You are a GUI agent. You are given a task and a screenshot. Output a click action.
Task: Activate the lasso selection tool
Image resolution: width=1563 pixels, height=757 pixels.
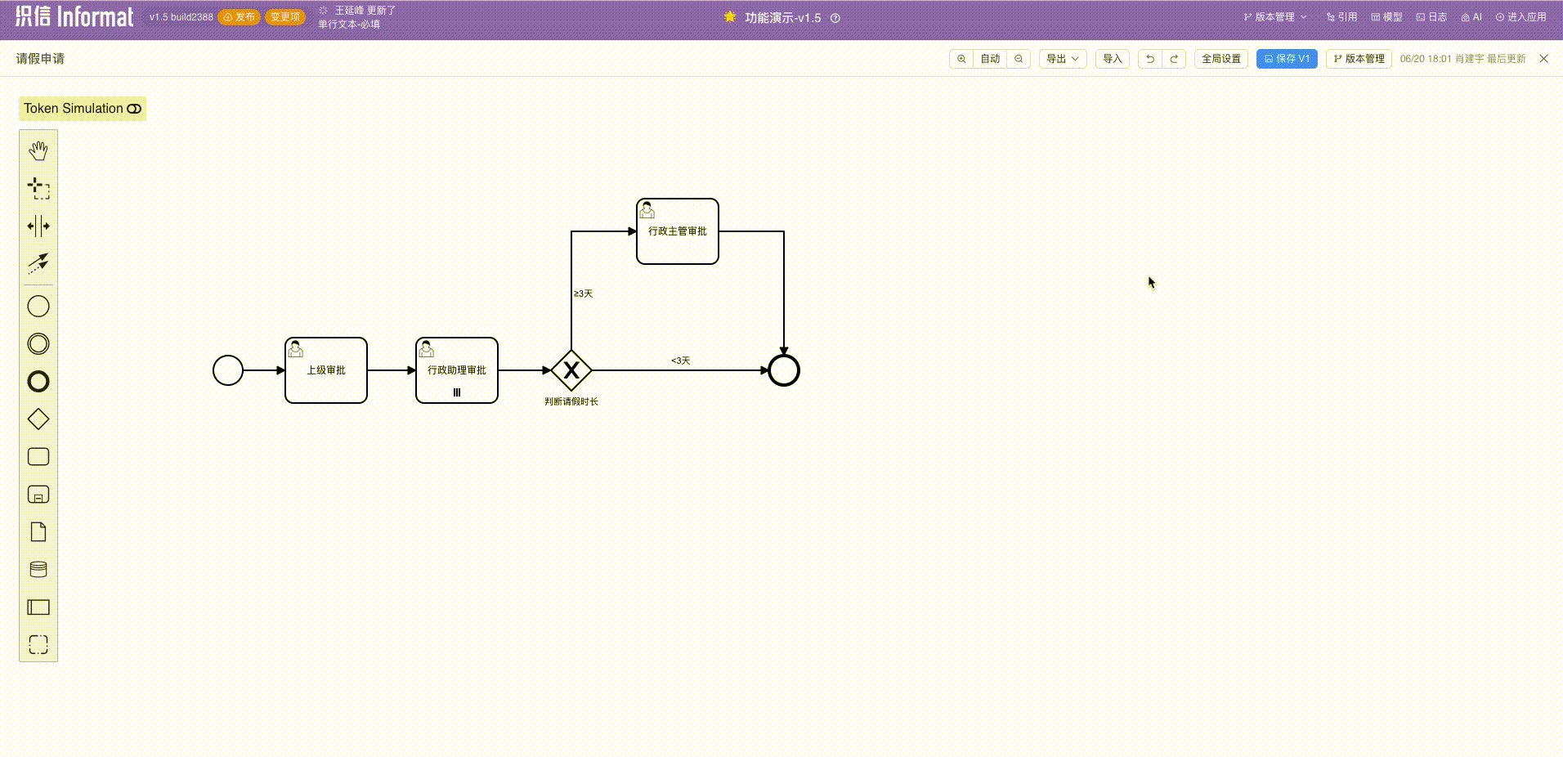(38, 188)
